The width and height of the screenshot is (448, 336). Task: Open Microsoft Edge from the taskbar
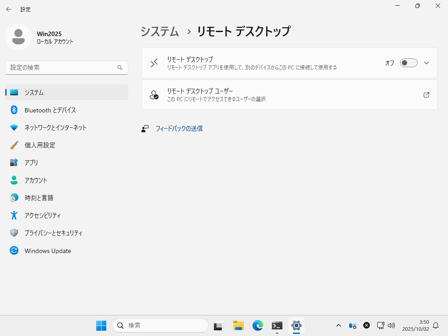(x=257, y=325)
